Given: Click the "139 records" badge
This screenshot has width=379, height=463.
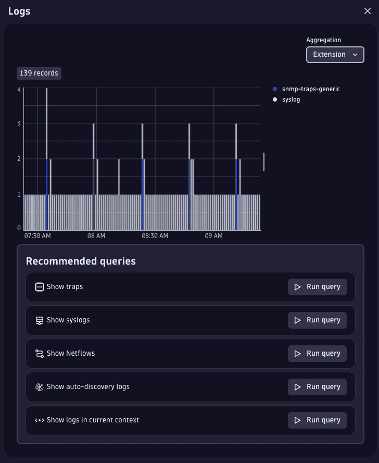Looking at the screenshot, I should click(39, 73).
